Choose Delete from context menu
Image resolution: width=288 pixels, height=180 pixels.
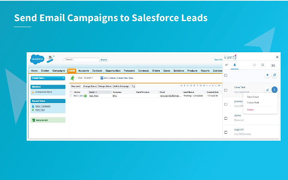pos(250,110)
